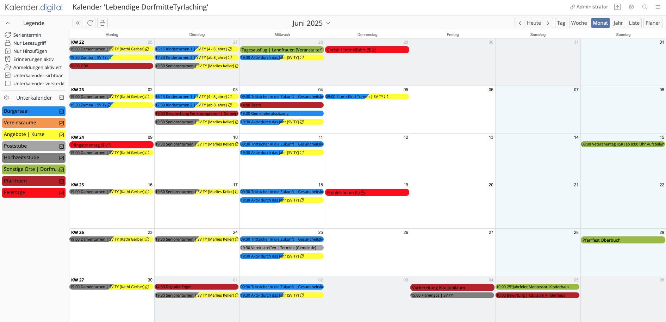The height and width of the screenshot is (322, 666).
Task: Toggle all Unterkalender checkbox in header
Action: point(62,98)
